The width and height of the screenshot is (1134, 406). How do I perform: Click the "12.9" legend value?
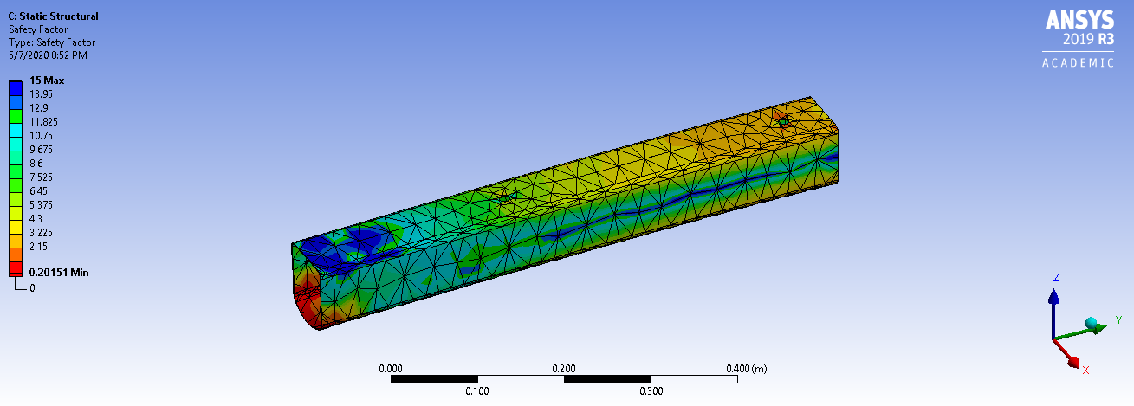click(39, 107)
